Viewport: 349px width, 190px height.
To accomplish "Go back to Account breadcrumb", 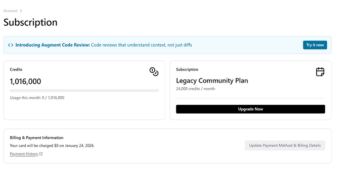I will point(10,11).
